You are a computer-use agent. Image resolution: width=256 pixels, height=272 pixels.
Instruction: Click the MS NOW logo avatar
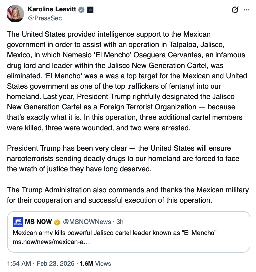click(18, 222)
